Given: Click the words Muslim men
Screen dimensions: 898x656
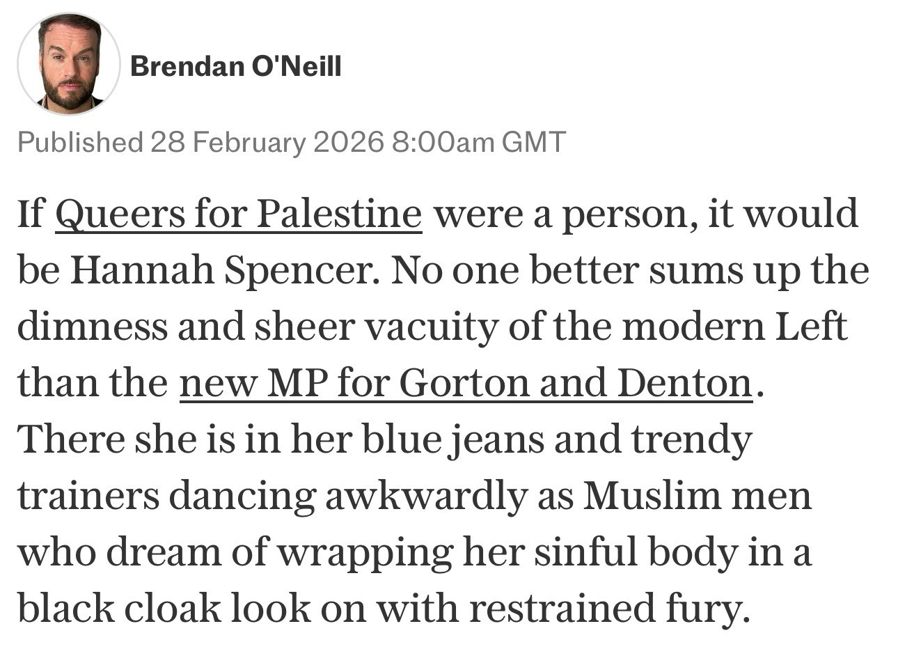Looking at the screenshot, I should coord(698,496).
